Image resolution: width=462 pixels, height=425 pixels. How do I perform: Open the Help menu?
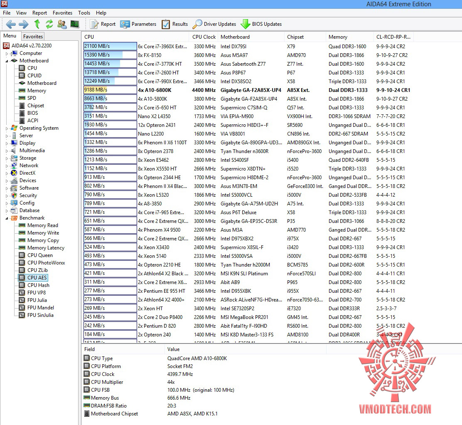[101, 12]
